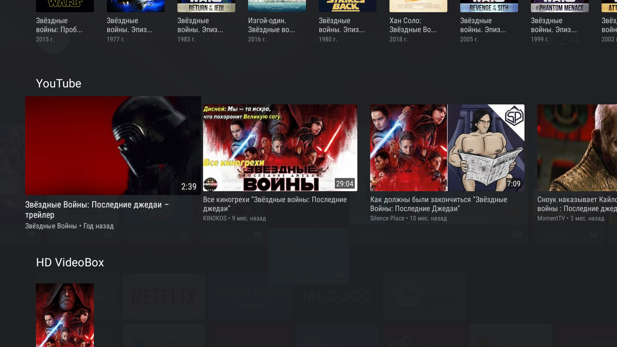Click the "2005 г." year label
This screenshot has height=347, width=617.
click(x=469, y=39)
